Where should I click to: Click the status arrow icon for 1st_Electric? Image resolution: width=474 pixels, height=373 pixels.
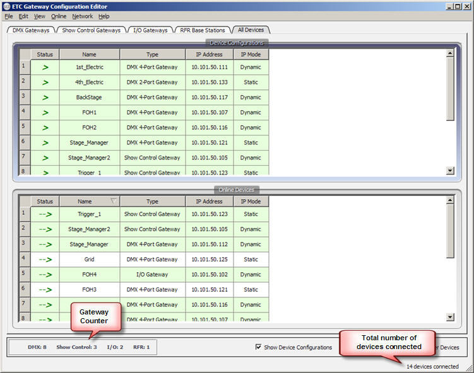click(x=45, y=67)
